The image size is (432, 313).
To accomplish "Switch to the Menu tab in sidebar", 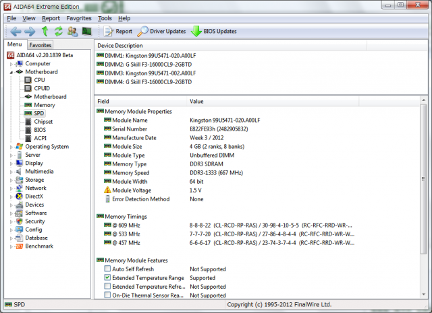I will pyautogui.click(x=15, y=44).
